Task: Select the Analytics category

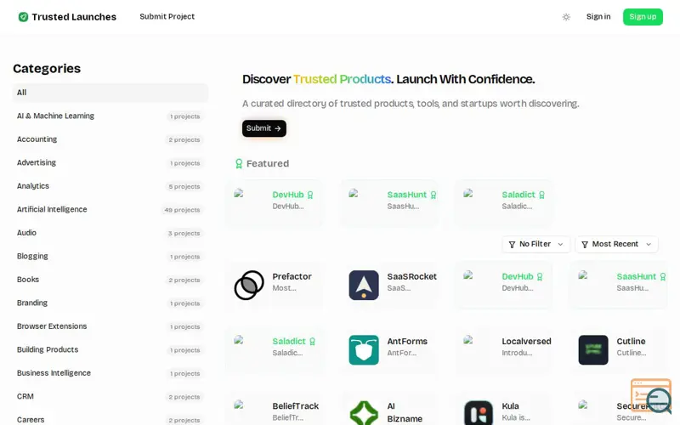Action: 110,186
